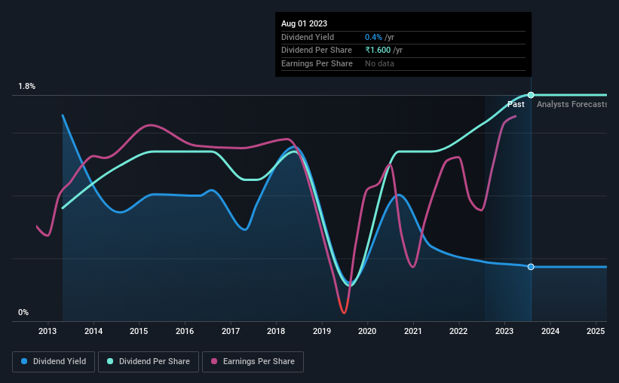The width and height of the screenshot is (619, 383).
Task: Click the Dividend Per Share data point marker
Action: [531, 95]
